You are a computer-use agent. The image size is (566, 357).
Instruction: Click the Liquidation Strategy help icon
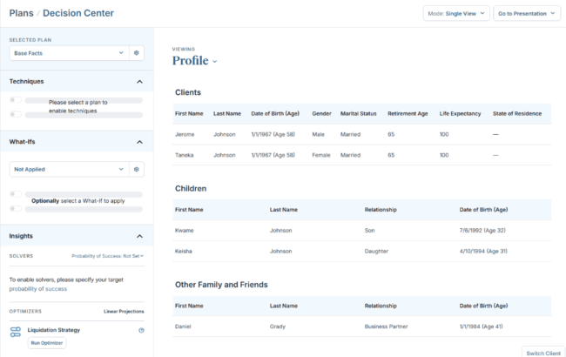pyautogui.click(x=141, y=330)
